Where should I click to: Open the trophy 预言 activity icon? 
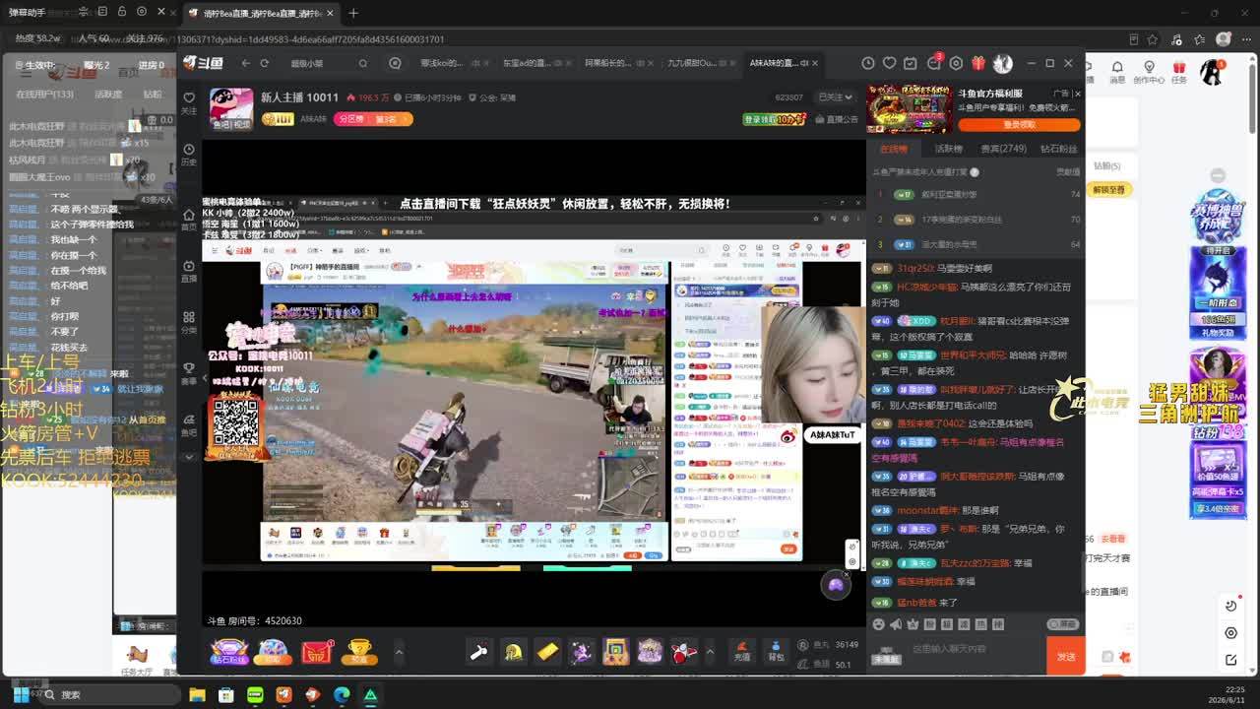pyautogui.click(x=359, y=652)
